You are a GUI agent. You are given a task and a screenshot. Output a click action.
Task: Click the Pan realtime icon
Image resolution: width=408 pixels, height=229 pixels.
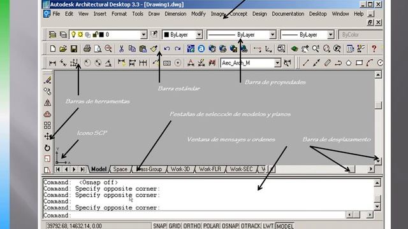305,48
